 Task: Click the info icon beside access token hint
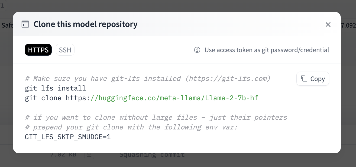(x=197, y=50)
